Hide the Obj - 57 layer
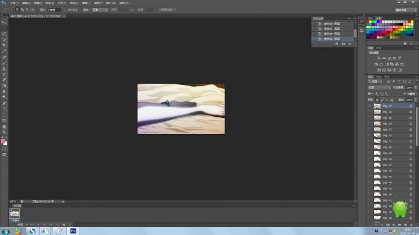Viewport: 419px width, 235px height. tap(370, 106)
